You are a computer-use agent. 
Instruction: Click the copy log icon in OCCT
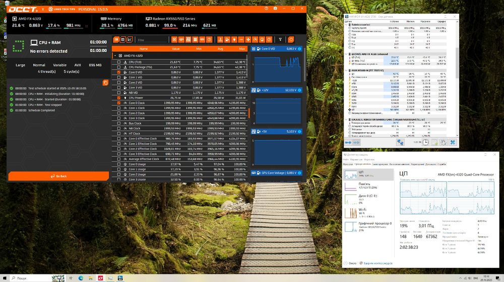coord(105,83)
